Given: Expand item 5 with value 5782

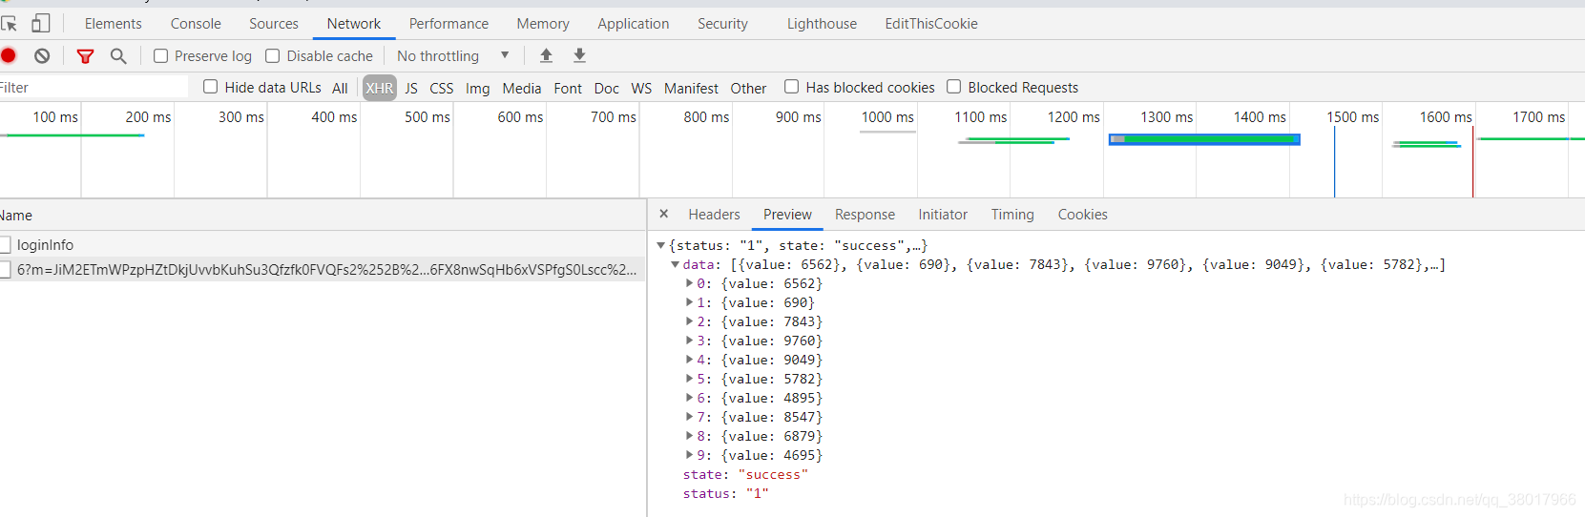Looking at the screenshot, I should coord(690,379).
